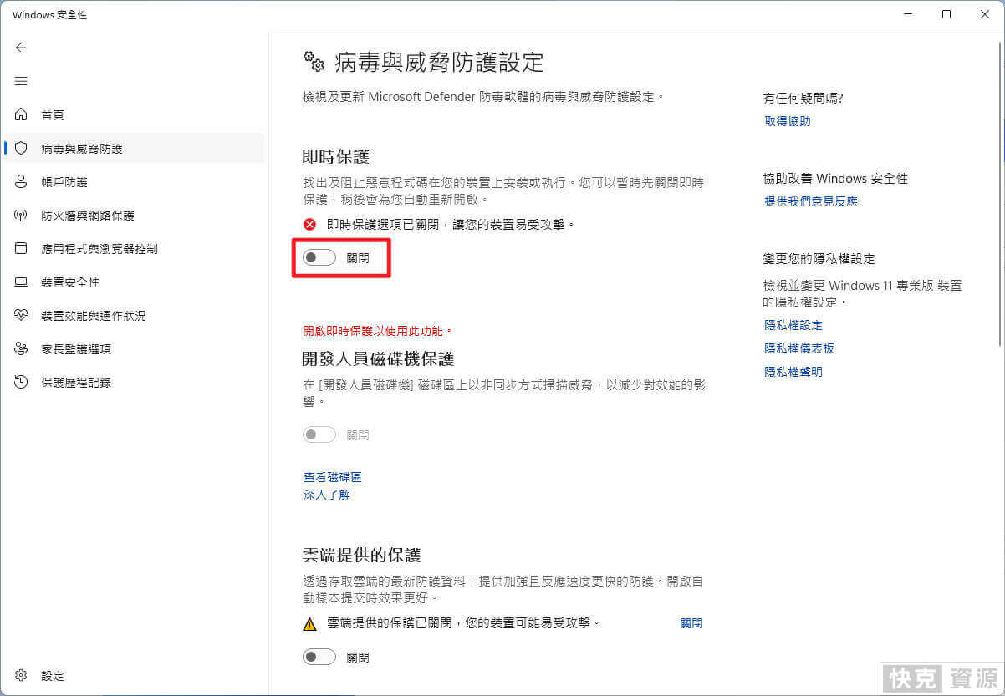Click the laptop icon for 裝置安全性
This screenshot has height=696, width=1005.
[22, 282]
